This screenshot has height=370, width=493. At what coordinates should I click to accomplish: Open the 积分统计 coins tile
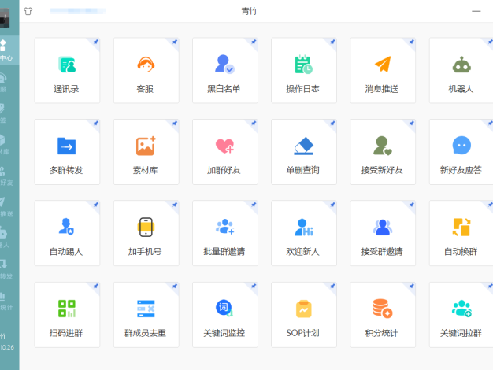point(383,315)
